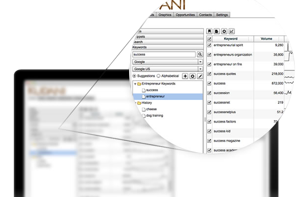
Task: Open the line chart icon above the table
Action: coord(232,31)
